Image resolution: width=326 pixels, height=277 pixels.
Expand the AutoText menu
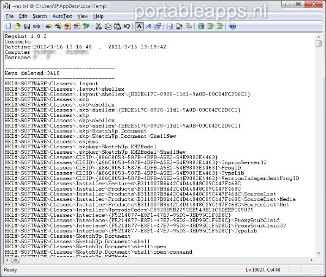click(x=62, y=16)
